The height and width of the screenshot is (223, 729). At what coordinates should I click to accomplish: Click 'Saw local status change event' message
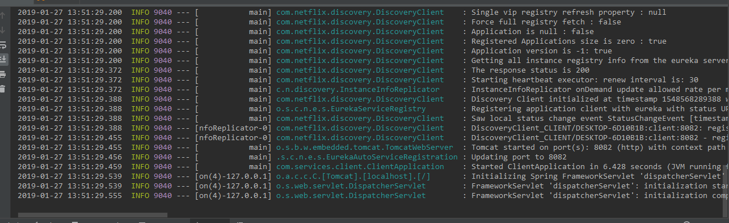600,118
